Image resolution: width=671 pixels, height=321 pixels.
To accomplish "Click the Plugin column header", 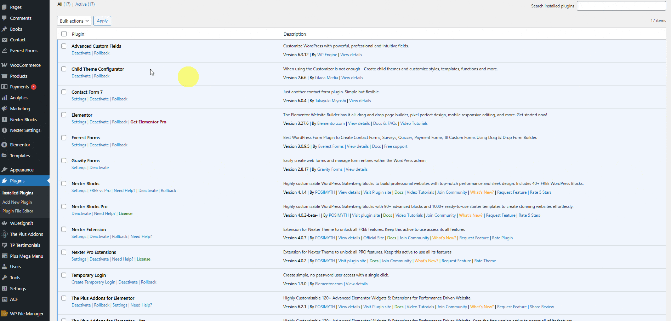I will pos(78,34).
